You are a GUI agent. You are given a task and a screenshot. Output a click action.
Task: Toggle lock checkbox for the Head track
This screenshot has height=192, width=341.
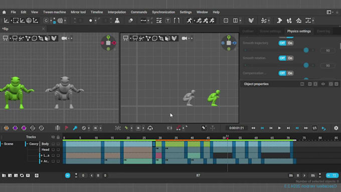(x=58, y=149)
